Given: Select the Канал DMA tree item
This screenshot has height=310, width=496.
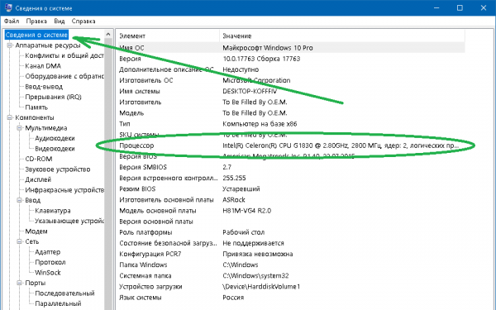Looking at the screenshot, I should [43, 66].
